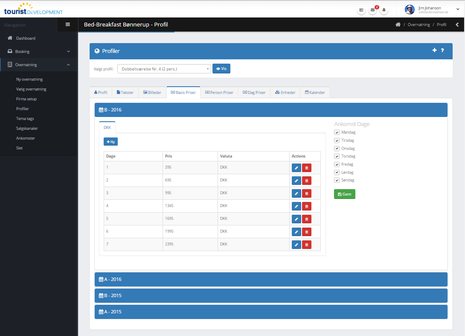Click the plus icon in Profiler header

click(434, 50)
